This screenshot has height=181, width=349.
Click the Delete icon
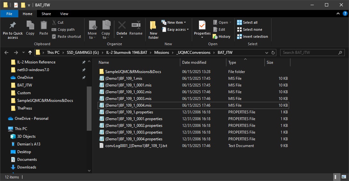122,25
